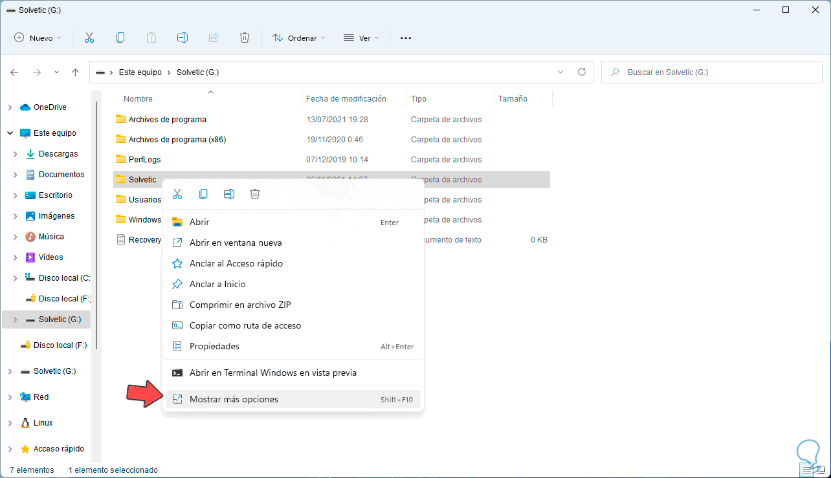Click the Recovery text file icon
831x478 pixels.
pyautogui.click(x=120, y=239)
